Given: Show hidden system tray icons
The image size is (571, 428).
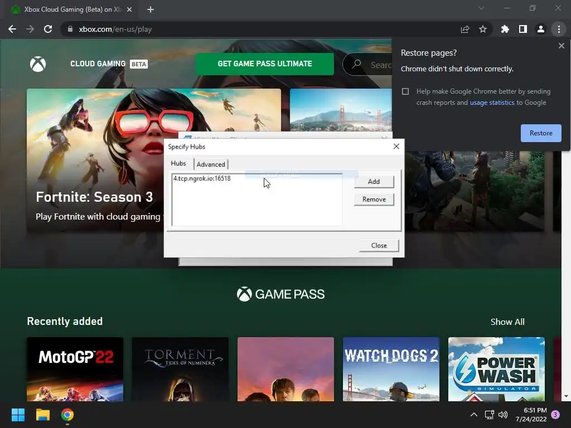Looking at the screenshot, I should [473, 415].
